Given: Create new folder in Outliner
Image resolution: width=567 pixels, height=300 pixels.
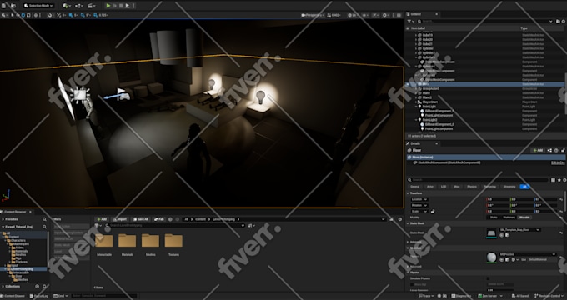Looking at the screenshot, I should [558, 22].
